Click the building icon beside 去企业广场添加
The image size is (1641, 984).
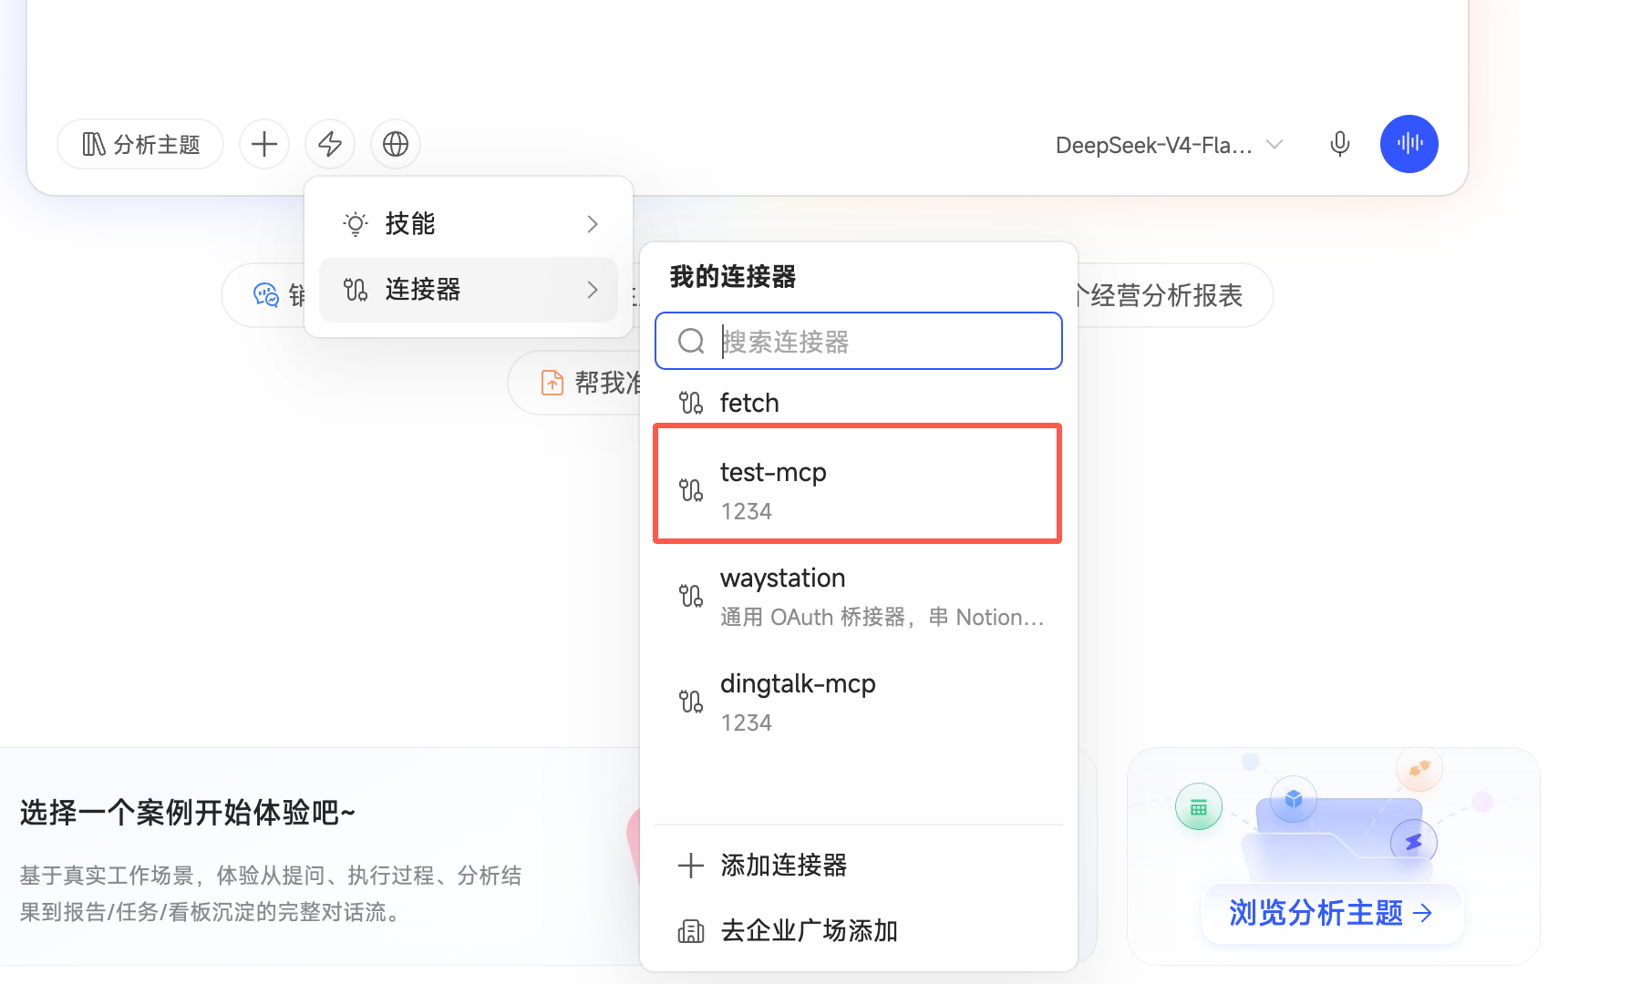(691, 931)
